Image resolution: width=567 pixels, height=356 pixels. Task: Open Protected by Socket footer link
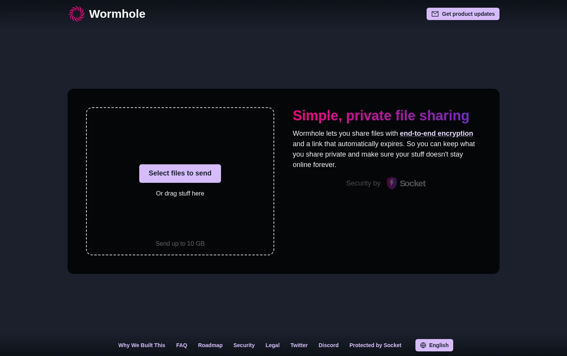point(375,345)
